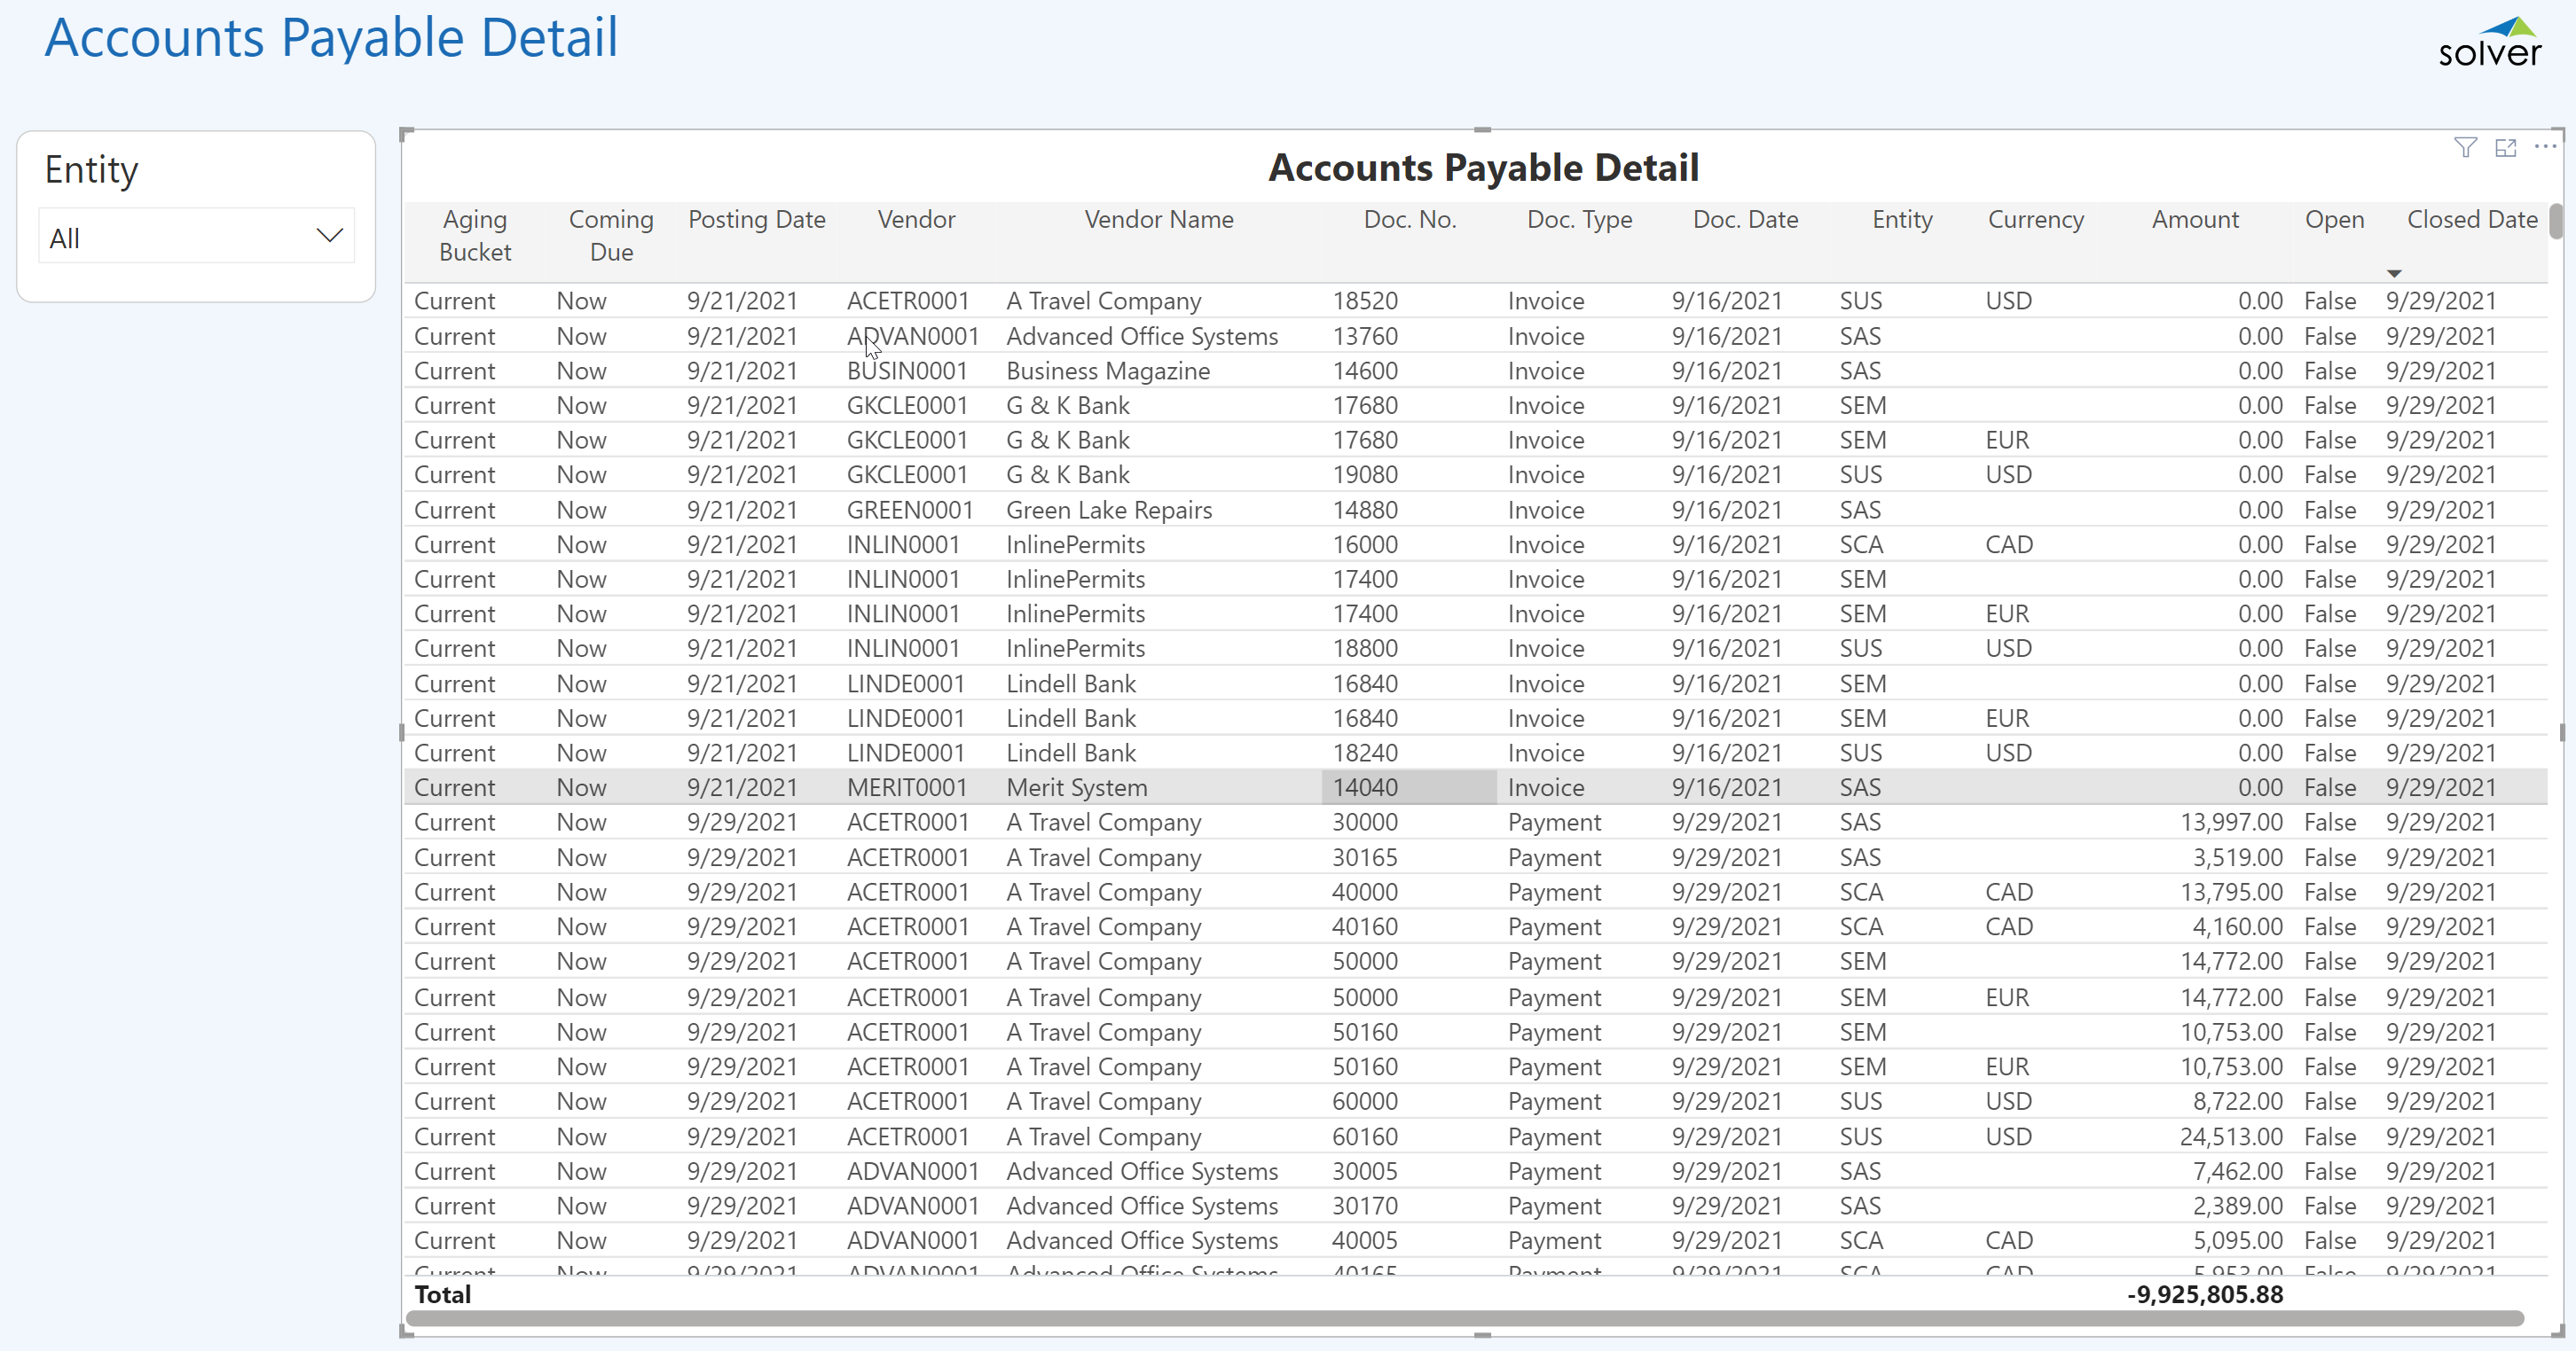Screen dimensions: 2576x1351
Task: Click Doc. No. 18520 cell
Action: (x=1364, y=301)
